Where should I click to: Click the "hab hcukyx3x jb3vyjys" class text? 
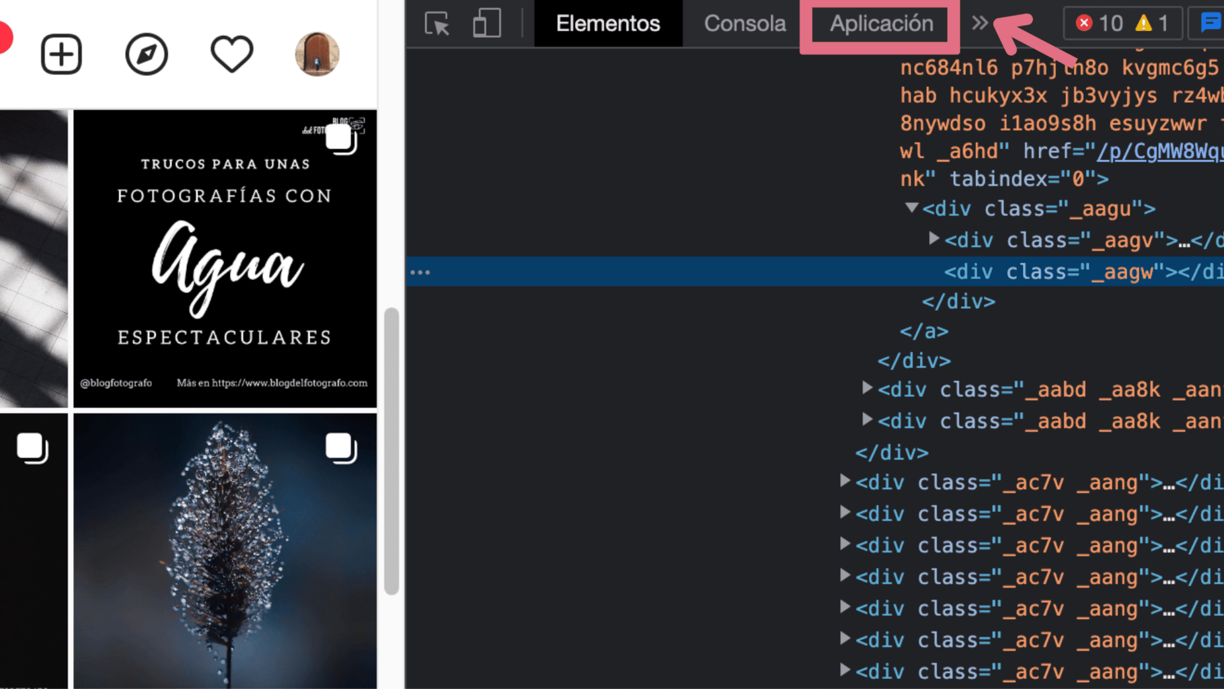coord(1028,96)
